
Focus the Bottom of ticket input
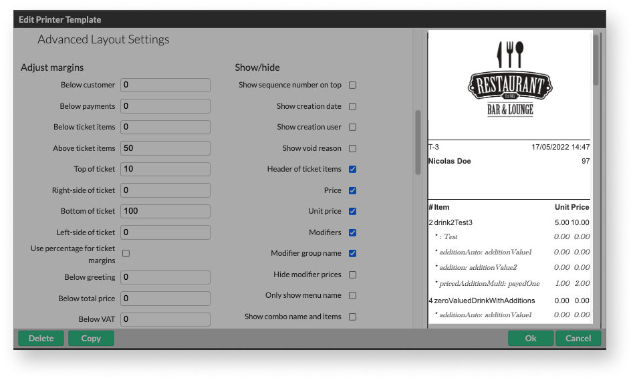tap(165, 211)
